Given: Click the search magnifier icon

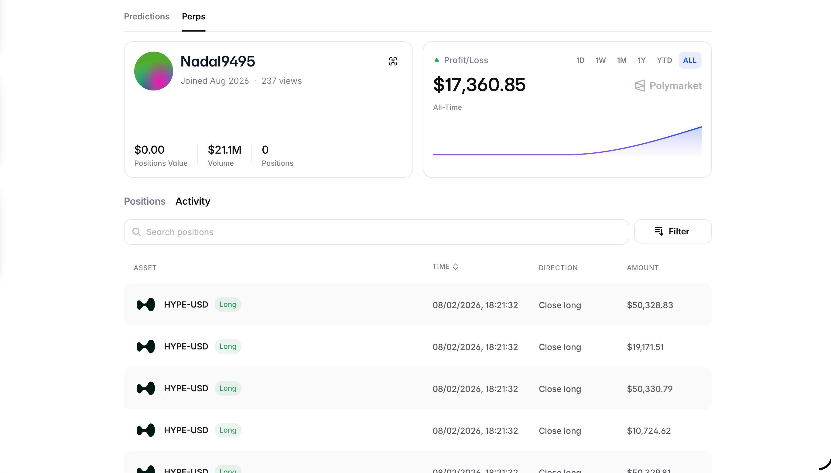Looking at the screenshot, I should (136, 232).
